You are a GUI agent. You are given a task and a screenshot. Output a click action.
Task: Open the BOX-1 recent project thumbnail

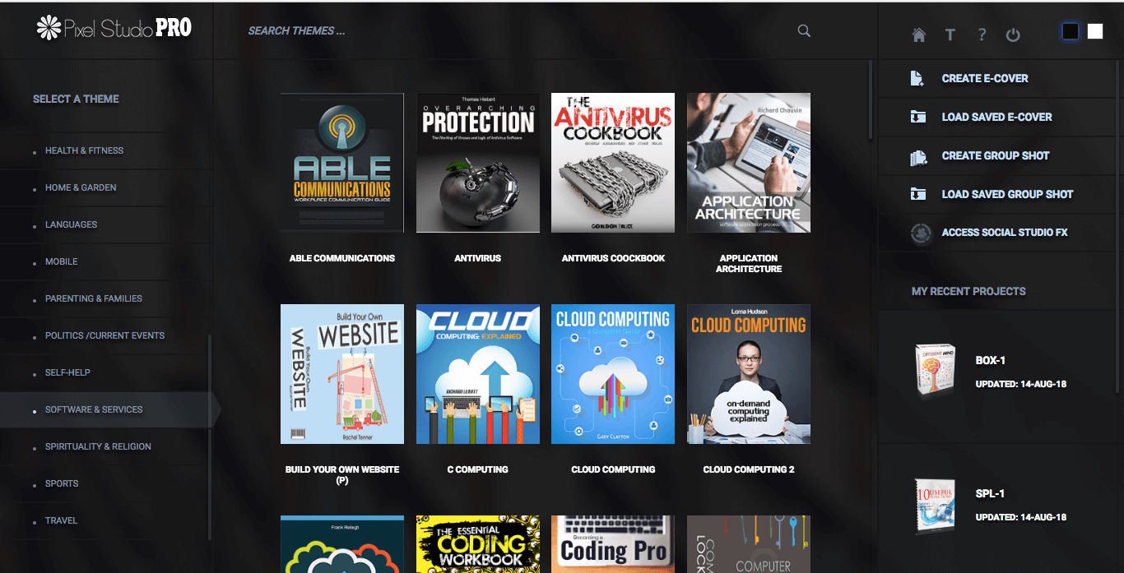click(x=935, y=371)
